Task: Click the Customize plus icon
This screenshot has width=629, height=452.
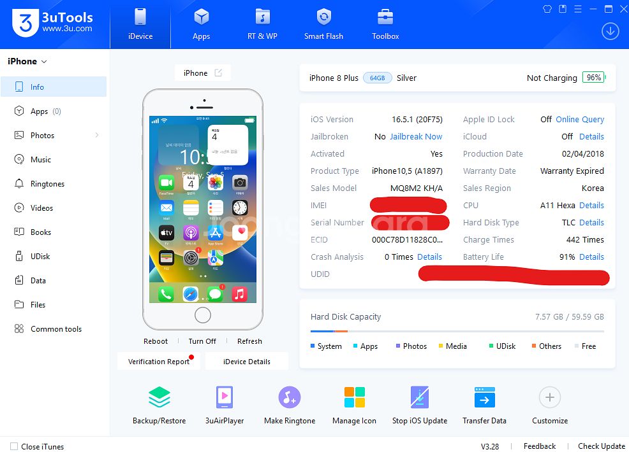Action: (549, 397)
